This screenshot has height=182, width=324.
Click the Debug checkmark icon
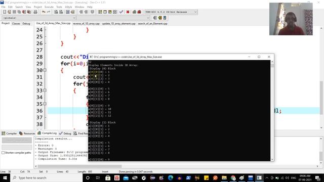(121, 12)
